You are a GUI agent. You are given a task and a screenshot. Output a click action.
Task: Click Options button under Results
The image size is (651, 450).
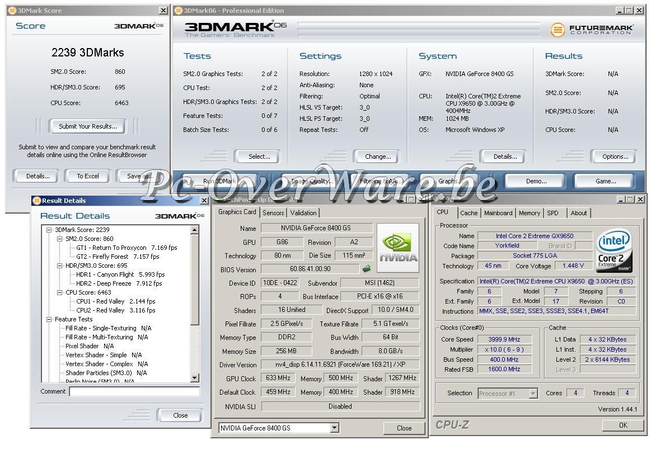(x=615, y=157)
